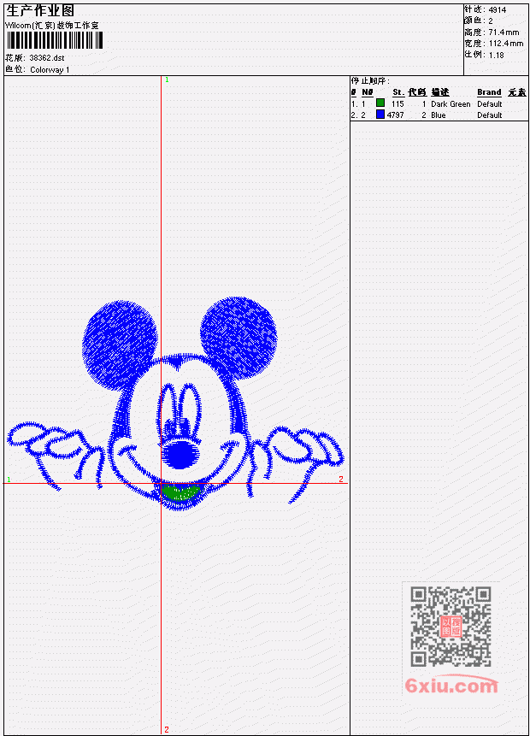530x736 pixels.
Task: Click stitch count 4797 in row two
Action: point(395,115)
